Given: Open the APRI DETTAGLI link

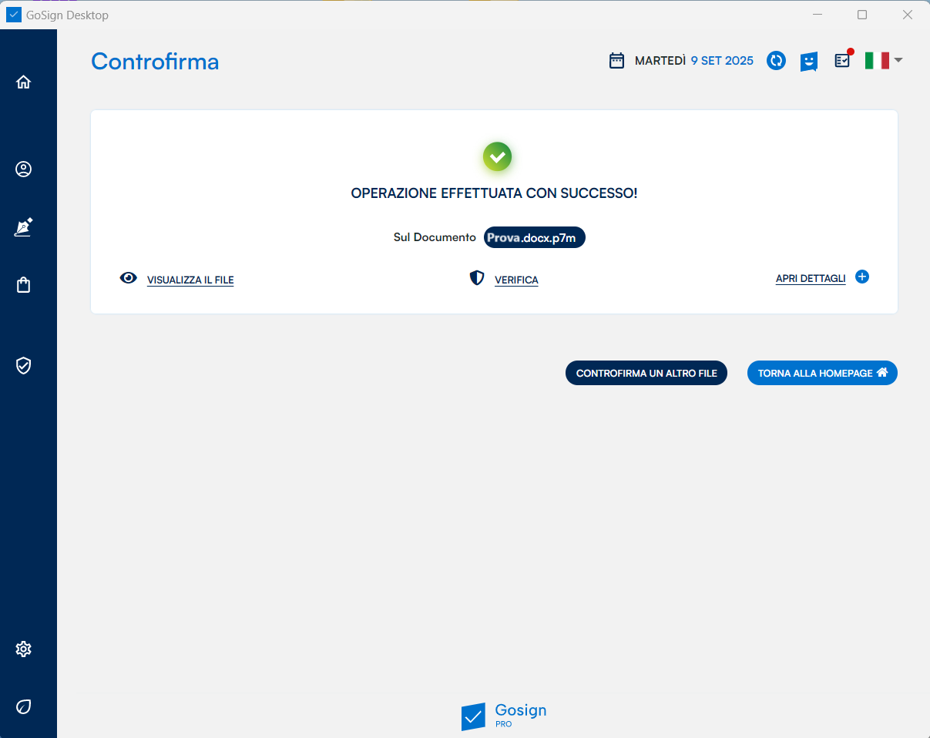Looking at the screenshot, I should coord(811,279).
